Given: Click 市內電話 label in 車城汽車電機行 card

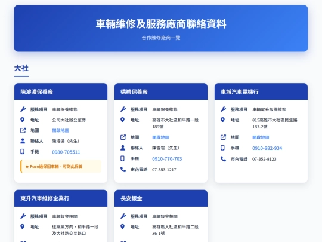Looking at the screenshot, I should (239, 159).
